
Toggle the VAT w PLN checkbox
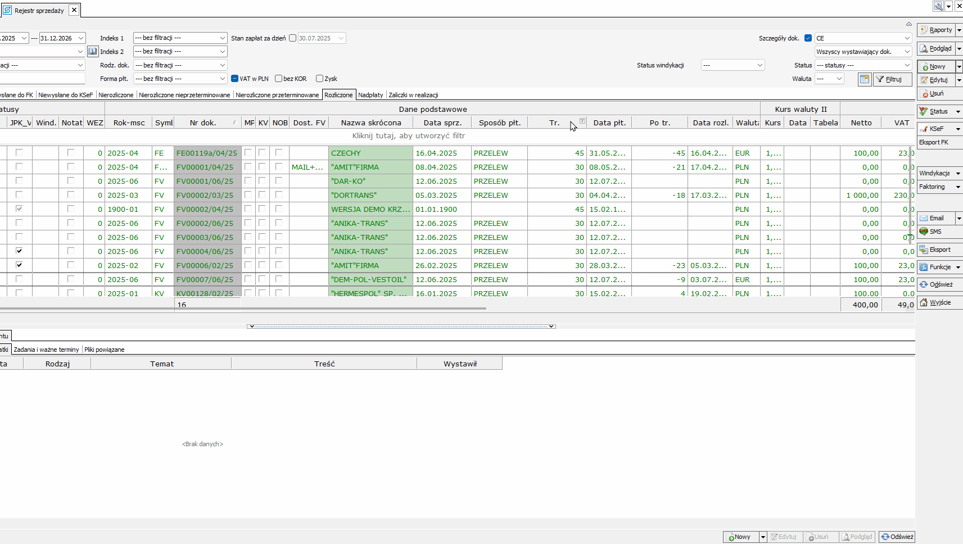pos(235,79)
